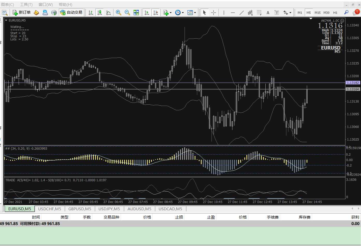The image size is (361, 246).
Task: Switch to H1 timeframe
Action: point(335,12)
